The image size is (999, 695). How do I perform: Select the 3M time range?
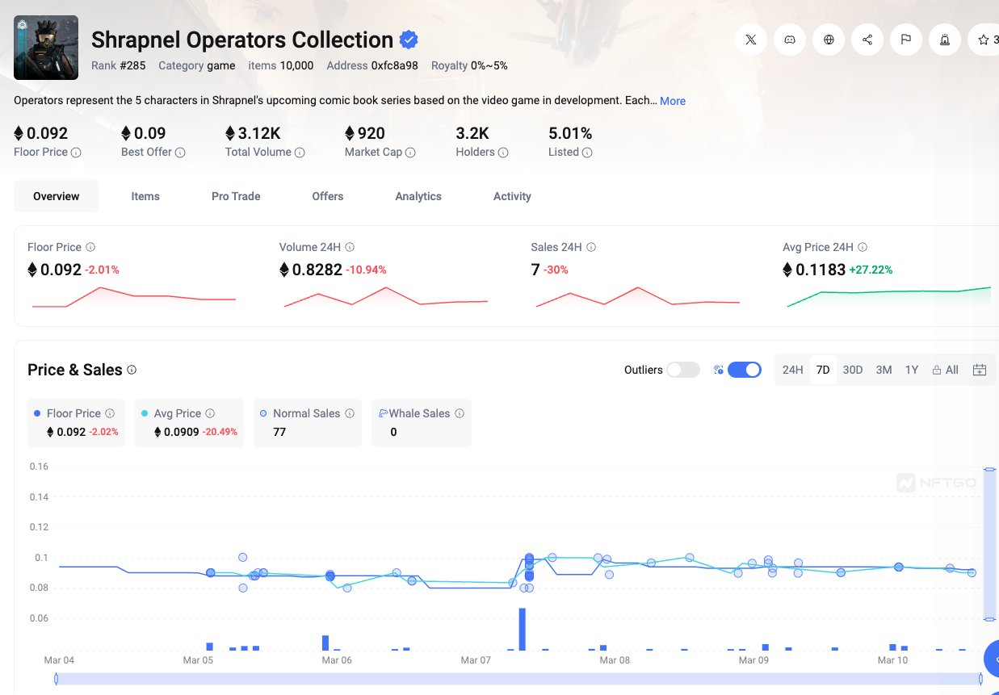point(884,370)
